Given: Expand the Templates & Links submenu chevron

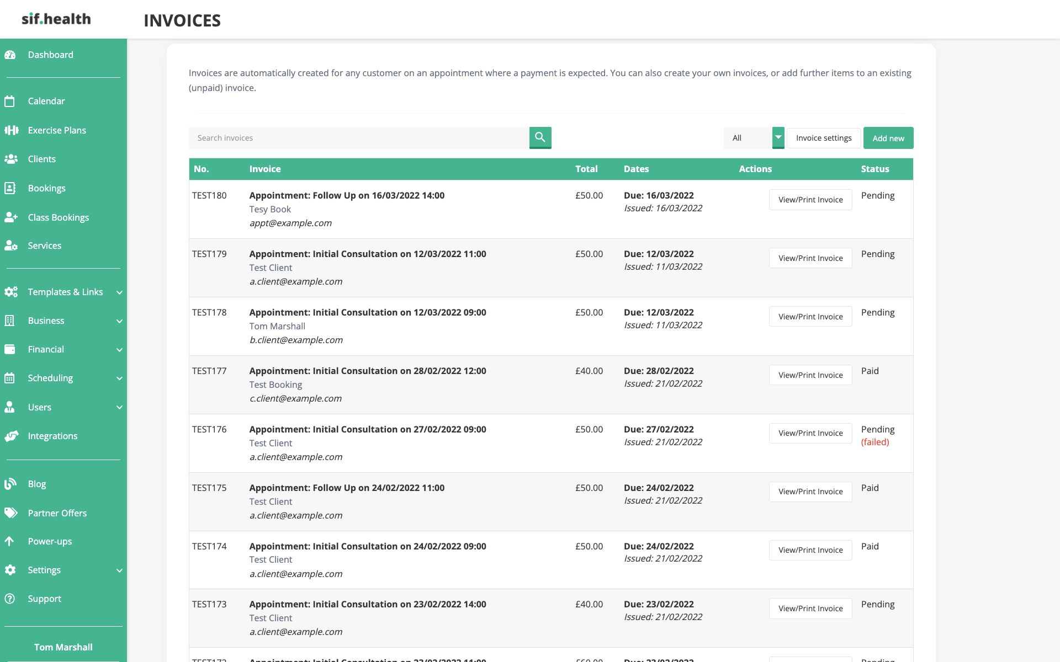Looking at the screenshot, I should (x=119, y=292).
